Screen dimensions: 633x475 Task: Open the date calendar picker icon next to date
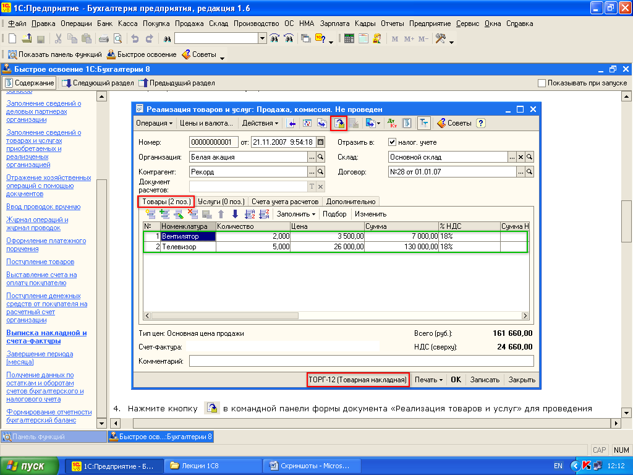tap(321, 142)
